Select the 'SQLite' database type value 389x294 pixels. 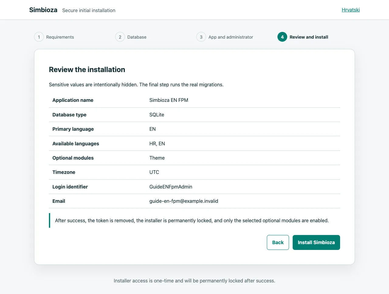click(x=157, y=115)
